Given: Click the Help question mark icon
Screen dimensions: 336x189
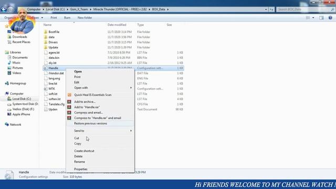Looking at the screenshot, I should pos(330,18).
